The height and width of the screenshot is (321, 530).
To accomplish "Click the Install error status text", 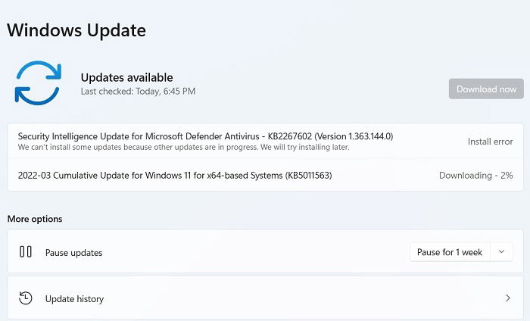I will (x=490, y=142).
